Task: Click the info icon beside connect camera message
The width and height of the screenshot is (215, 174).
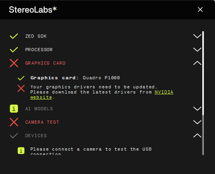Action: (x=21, y=151)
